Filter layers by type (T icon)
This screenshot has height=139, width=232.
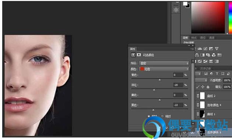coord(217,74)
